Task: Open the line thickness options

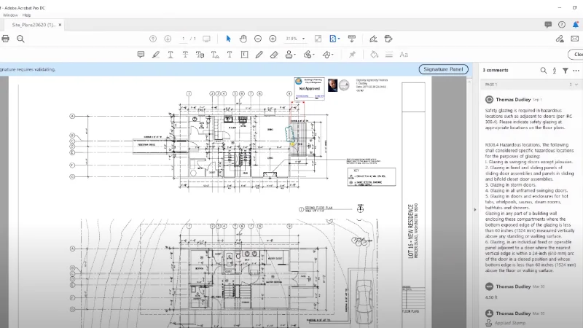Action: point(389,55)
